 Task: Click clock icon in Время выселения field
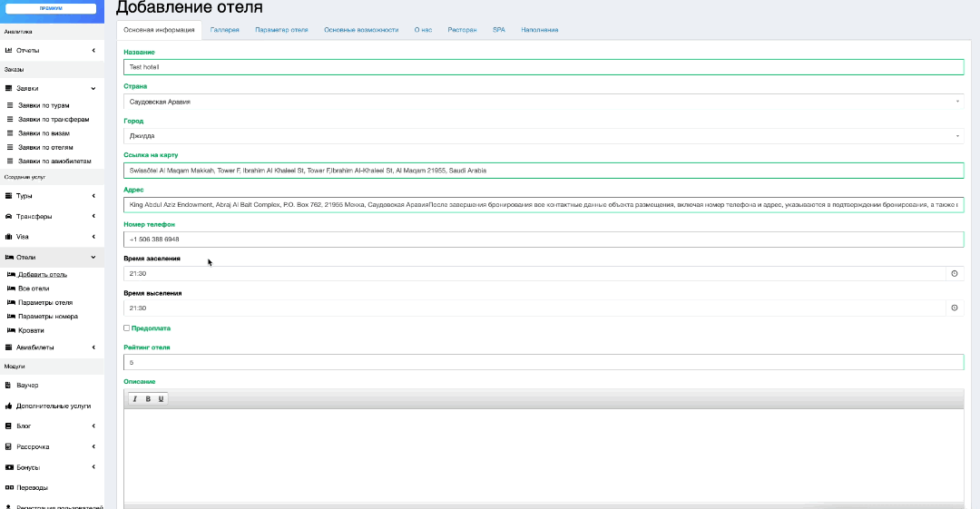[954, 308]
